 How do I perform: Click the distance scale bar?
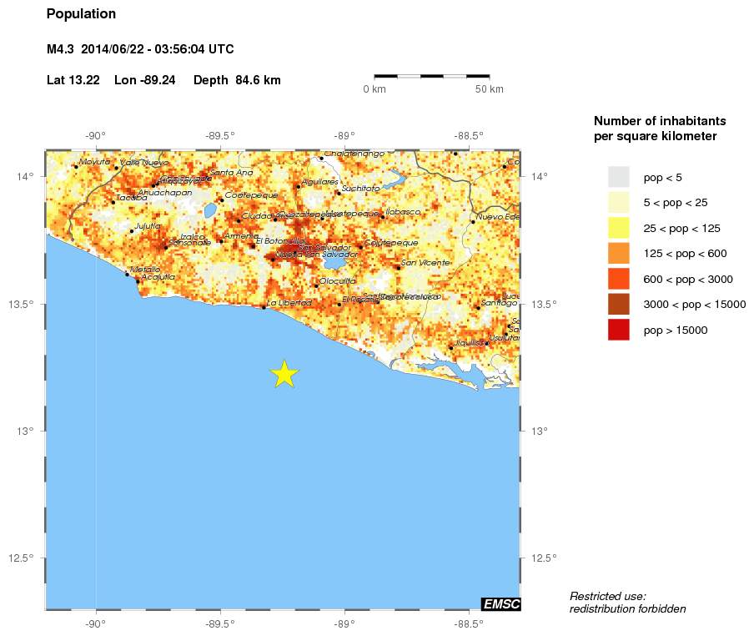click(x=431, y=76)
